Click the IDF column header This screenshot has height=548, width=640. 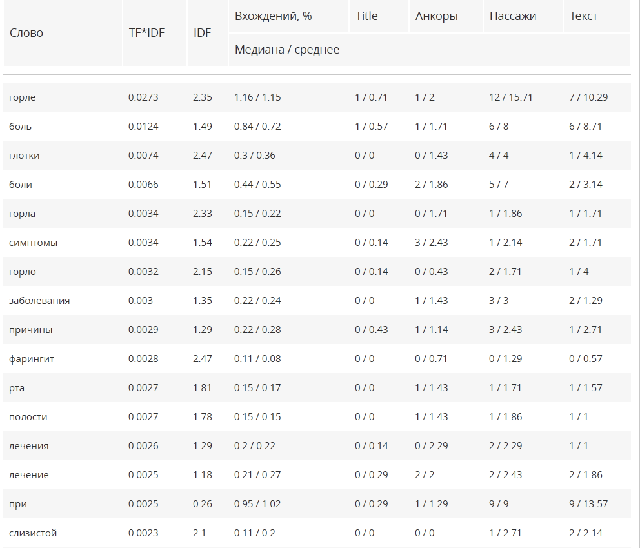tap(202, 33)
